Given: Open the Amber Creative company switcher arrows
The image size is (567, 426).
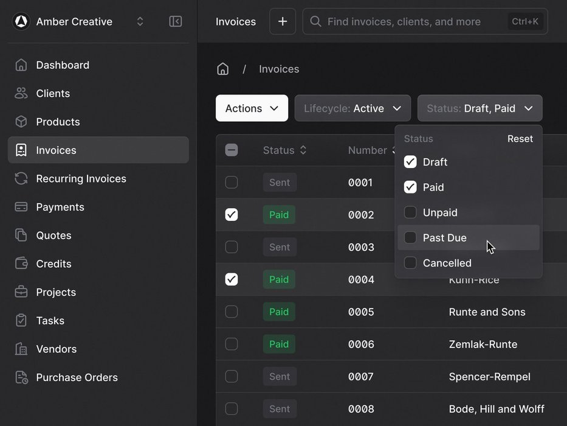Looking at the screenshot, I should pos(140,21).
